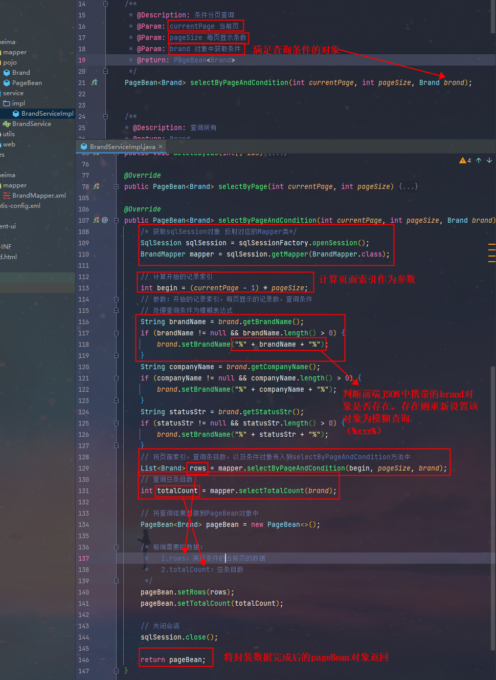Collapse the Javadoc comment starting line 14
Viewport: 496px width, 680px height.
click(x=105, y=4)
